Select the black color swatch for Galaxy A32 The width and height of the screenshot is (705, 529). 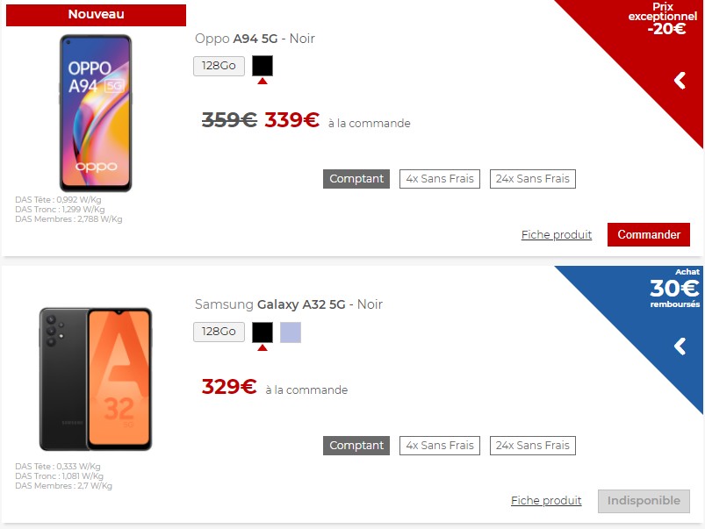263,332
